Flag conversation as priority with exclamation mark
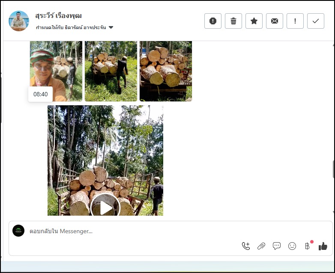Viewport: 335px width, 273px height. tap(295, 21)
